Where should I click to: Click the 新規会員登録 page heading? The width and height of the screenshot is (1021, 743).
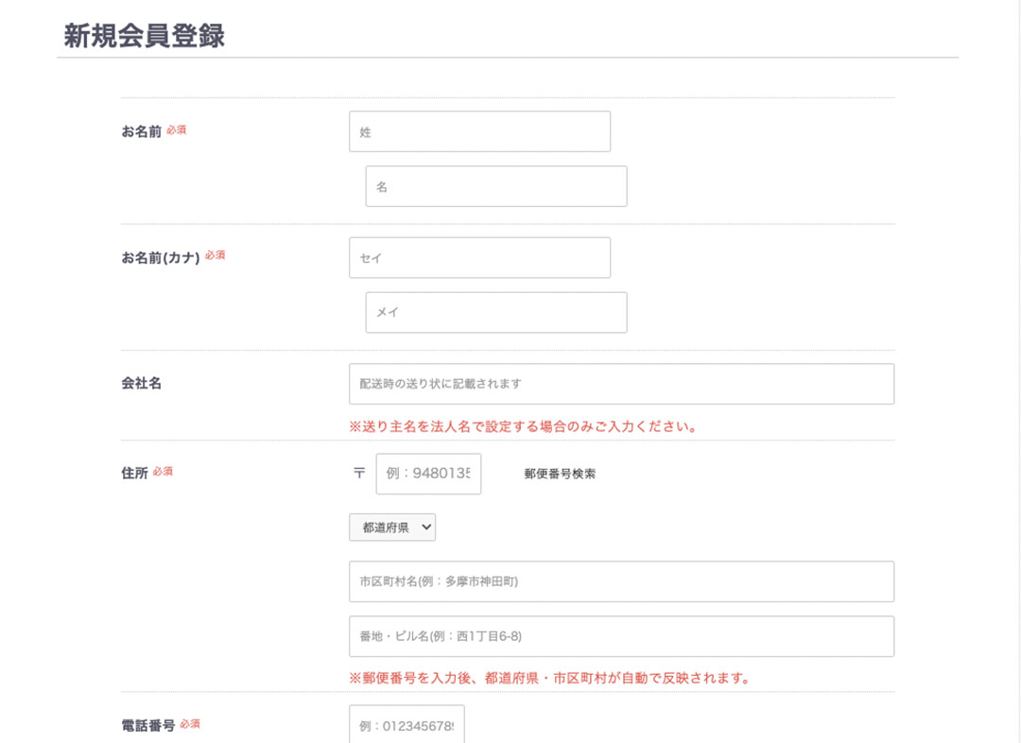(x=144, y=36)
